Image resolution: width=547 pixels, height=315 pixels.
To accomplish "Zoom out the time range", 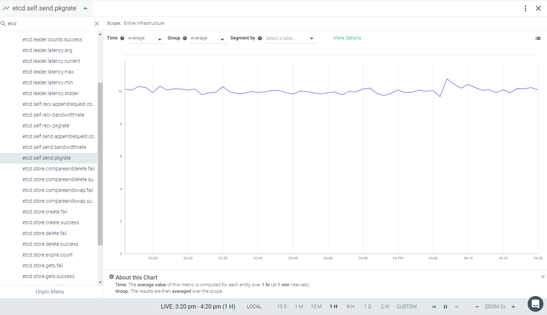I will [477, 307].
